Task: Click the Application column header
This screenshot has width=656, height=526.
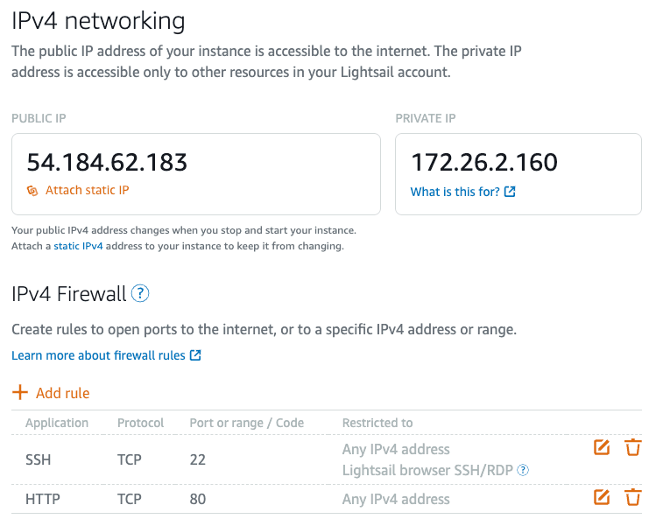Action: point(57,423)
